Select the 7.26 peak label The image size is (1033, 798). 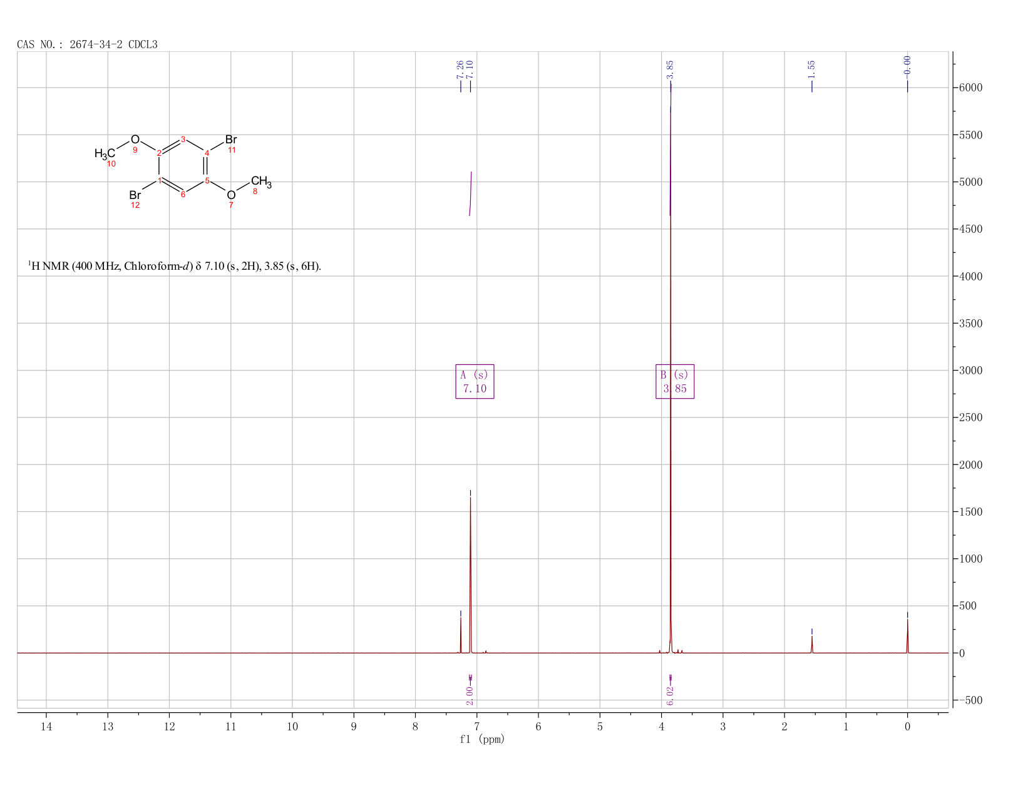pyautogui.click(x=460, y=69)
